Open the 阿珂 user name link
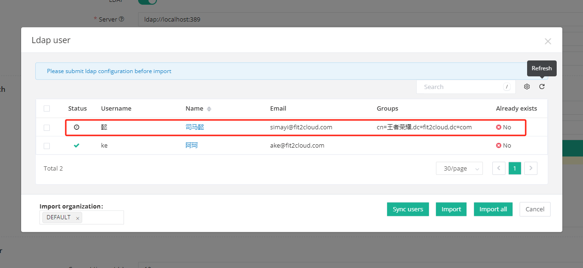Image resolution: width=583 pixels, height=268 pixels. pos(192,146)
